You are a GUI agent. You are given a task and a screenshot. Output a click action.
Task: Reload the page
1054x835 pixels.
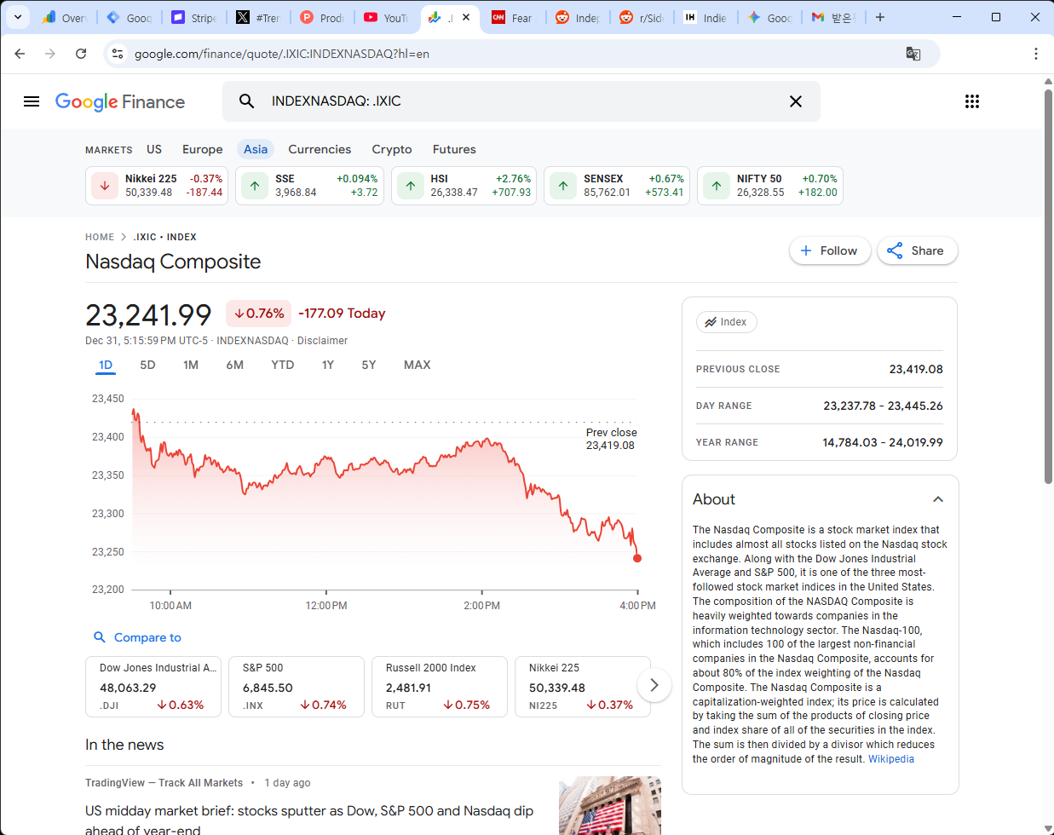(81, 54)
